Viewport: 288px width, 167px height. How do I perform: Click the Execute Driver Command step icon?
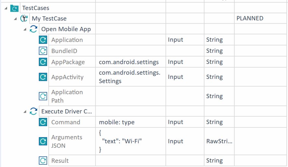click(x=33, y=111)
